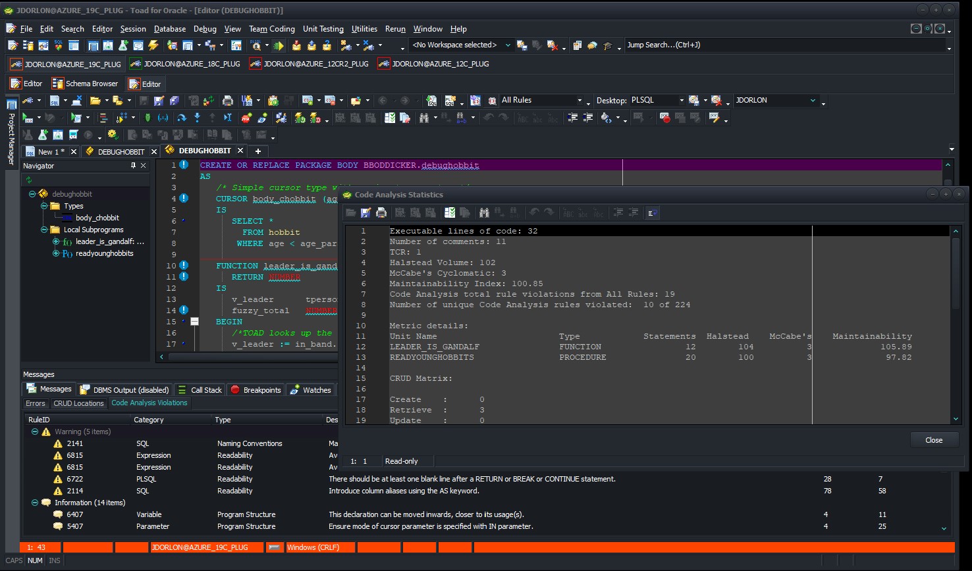The image size is (972, 571).
Task: Click the save icon in Code Analysis Statistics toolbar
Action: 365,212
